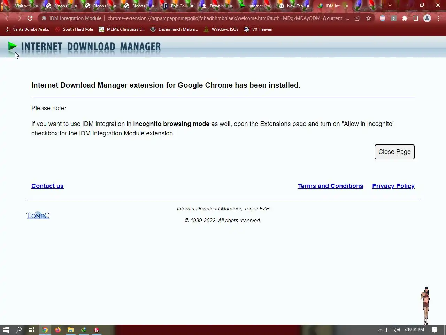Launch Firefox from the taskbar

[x=58, y=330]
